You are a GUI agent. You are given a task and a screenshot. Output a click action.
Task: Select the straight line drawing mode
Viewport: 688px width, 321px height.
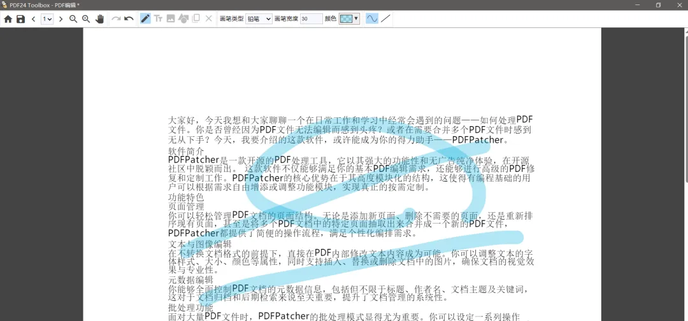point(385,19)
